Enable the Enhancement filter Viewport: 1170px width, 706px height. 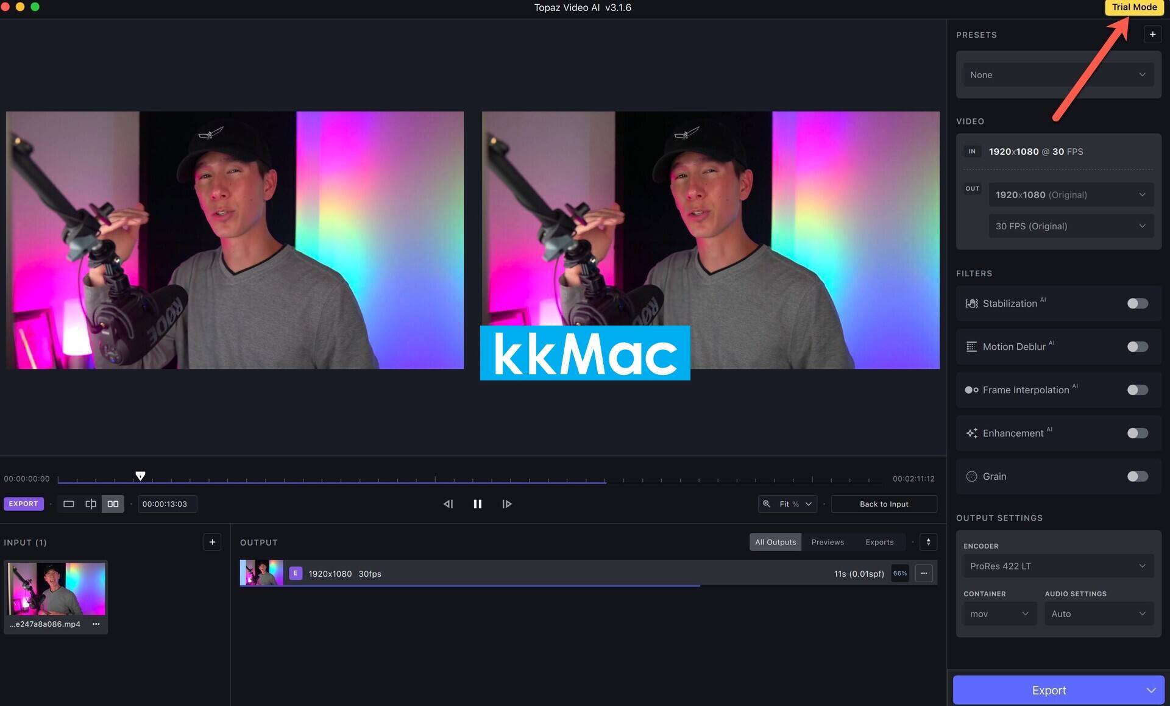click(x=1137, y=433)
